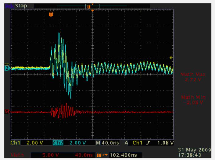Click the orange trigger position marker on graticule
The image size is (215, 160).
coord(51,14)
